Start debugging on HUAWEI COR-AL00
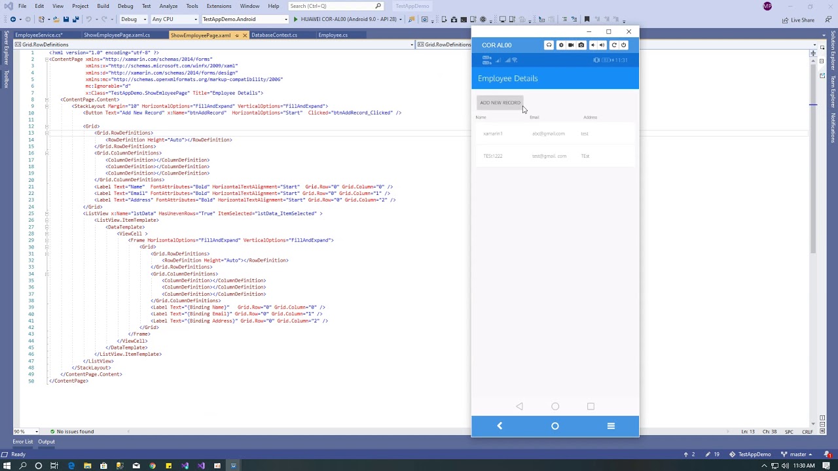 (345, 19)
